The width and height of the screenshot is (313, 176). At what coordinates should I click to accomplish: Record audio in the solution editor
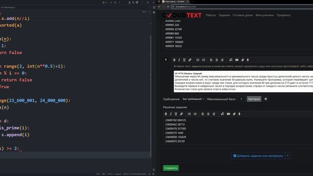pos(239,114)
